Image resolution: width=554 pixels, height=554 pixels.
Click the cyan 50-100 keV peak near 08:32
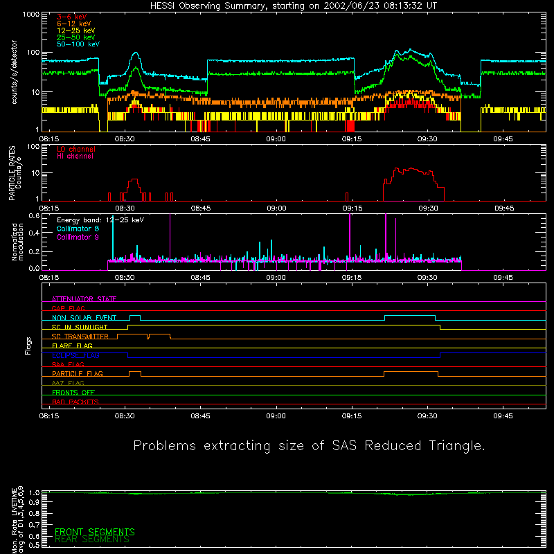click(x=136, y=54)
